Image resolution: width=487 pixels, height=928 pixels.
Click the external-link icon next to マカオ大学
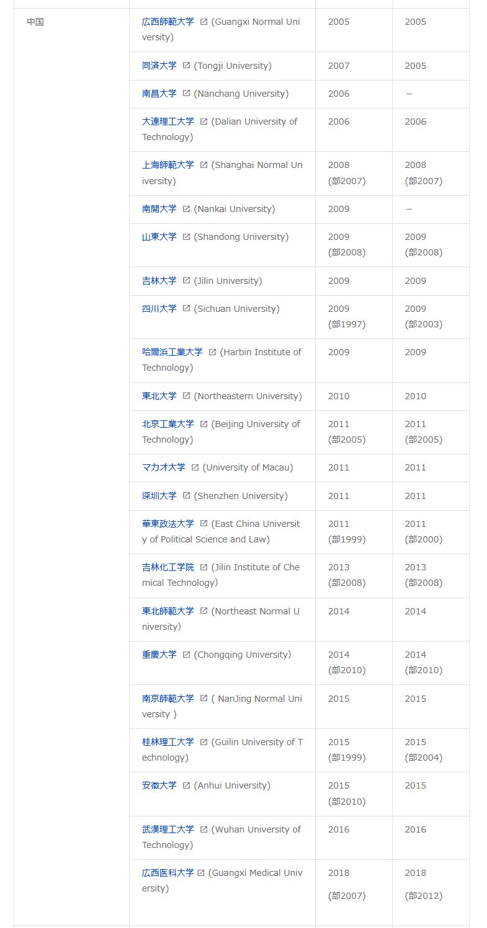195,467
